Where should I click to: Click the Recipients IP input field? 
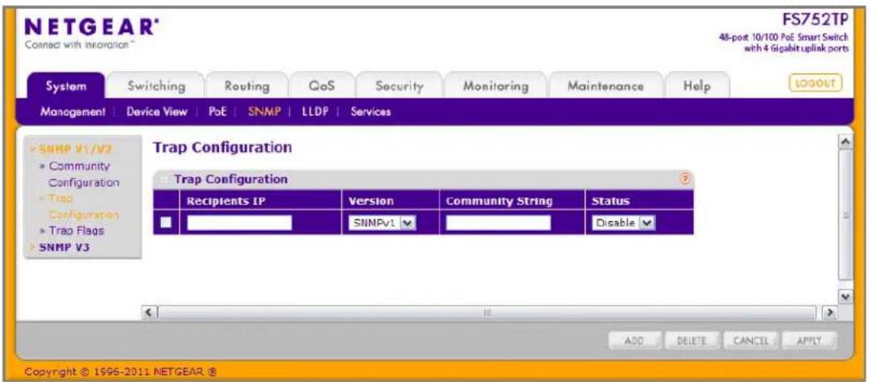(239, 223)
